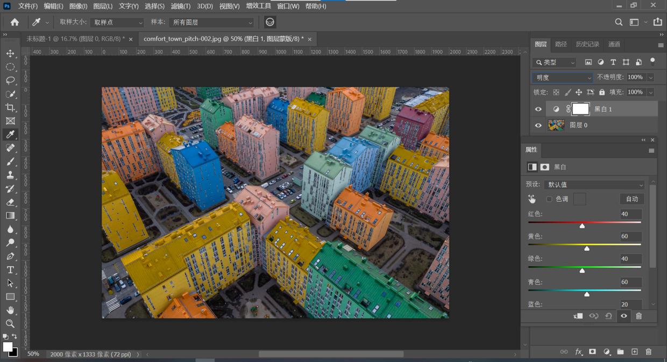Select the Hand tool in toolbar
The height and width of the screenshot is (362, 667).
coord(10,310)
